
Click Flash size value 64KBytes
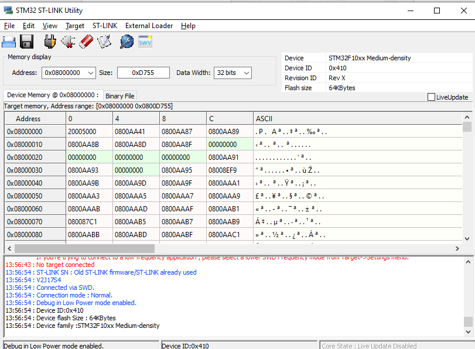(x=341, y=88)
